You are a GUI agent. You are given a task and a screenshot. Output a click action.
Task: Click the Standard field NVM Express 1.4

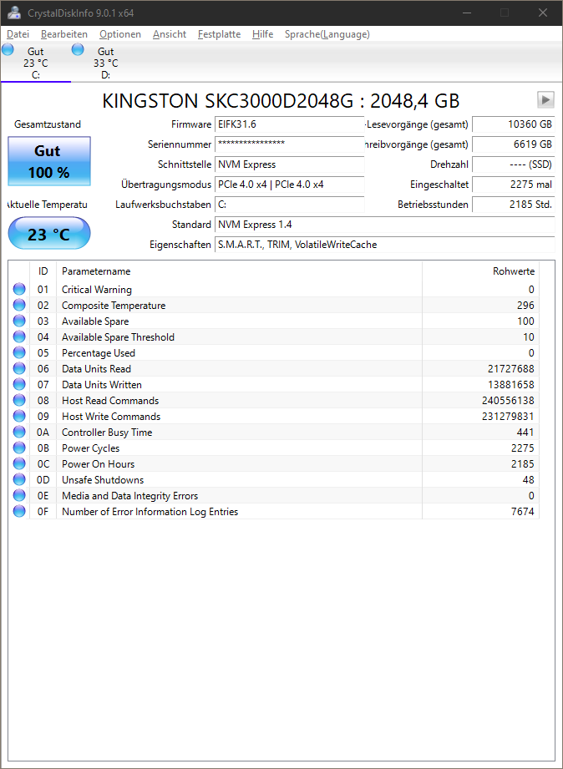pyautogui.click(x=385, y=225)
